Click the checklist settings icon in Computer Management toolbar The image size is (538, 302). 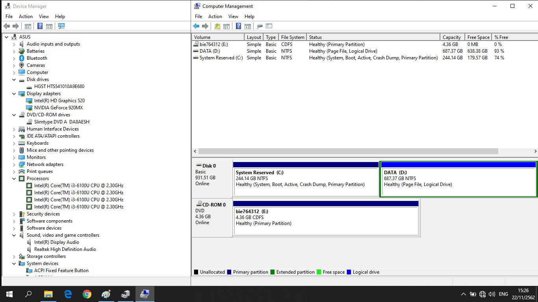[269, 26]
